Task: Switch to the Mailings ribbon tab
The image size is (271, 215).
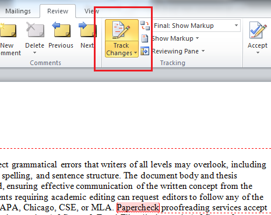Action: pyautogui.click(x=18, y=11)
